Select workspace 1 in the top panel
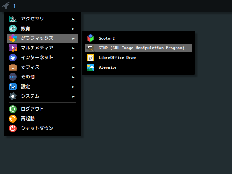The image size is (232, 174). 14,6
